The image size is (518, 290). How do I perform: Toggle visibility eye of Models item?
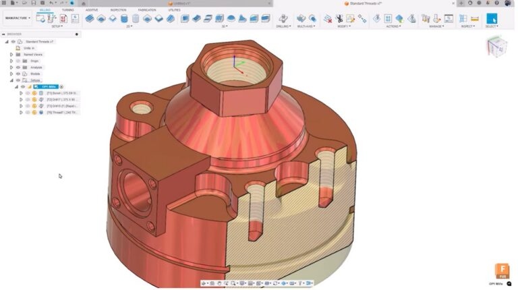[x=18, y=74]
